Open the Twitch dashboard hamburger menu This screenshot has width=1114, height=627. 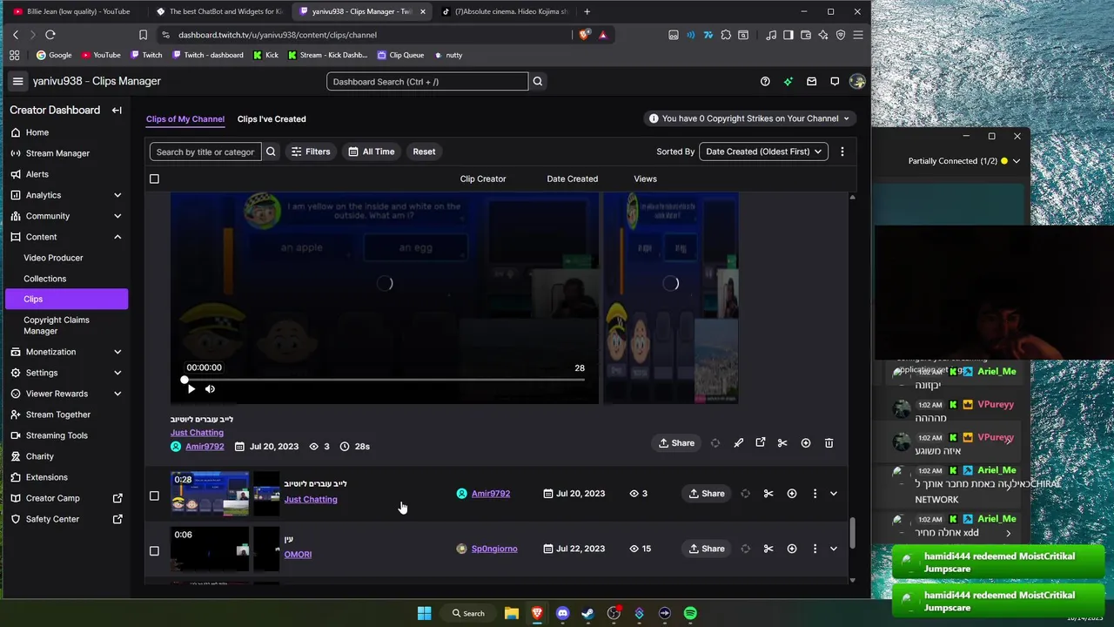[x=17, y=81]
